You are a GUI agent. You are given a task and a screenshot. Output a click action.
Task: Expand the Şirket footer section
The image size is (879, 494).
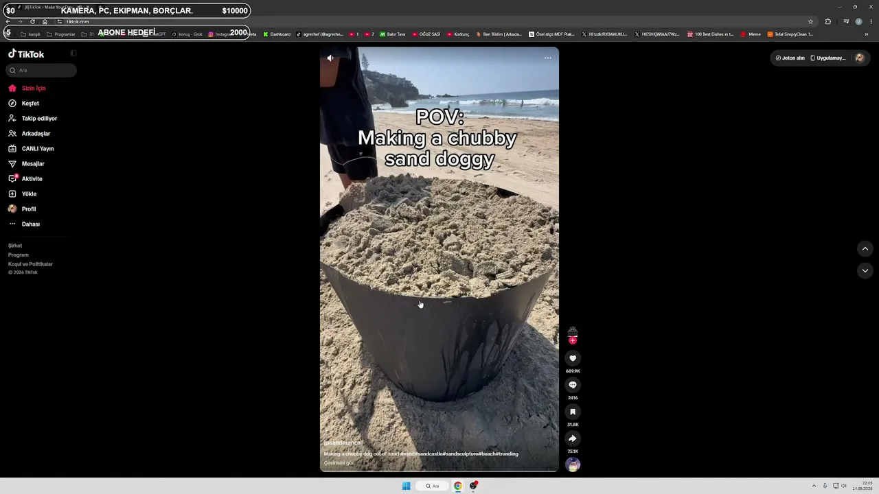coord(15,246)
